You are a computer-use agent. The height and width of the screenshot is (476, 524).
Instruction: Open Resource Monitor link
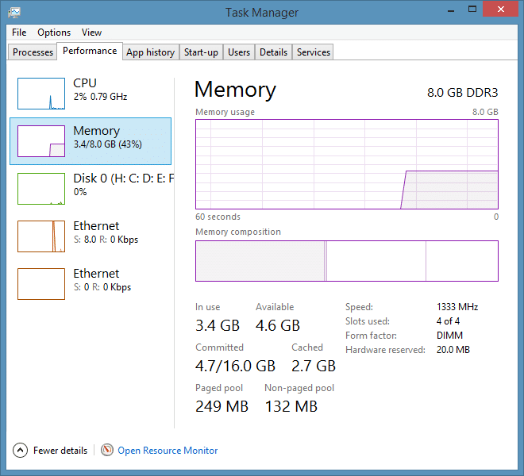coord(168,451)
